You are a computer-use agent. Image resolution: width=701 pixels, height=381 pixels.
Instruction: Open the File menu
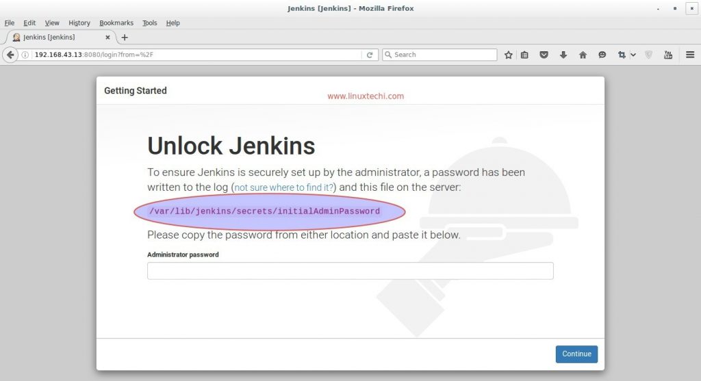10,23
